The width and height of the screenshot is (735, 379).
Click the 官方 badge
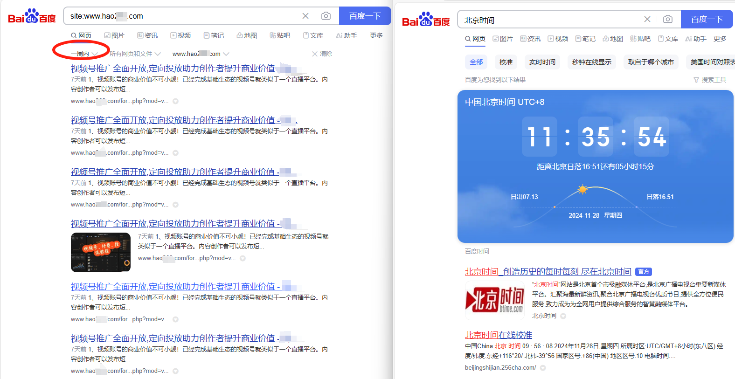coord(644,272)
